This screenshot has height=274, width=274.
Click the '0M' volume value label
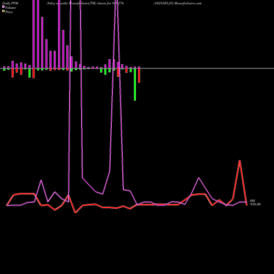pyautogui.click(x=252, y=201)
